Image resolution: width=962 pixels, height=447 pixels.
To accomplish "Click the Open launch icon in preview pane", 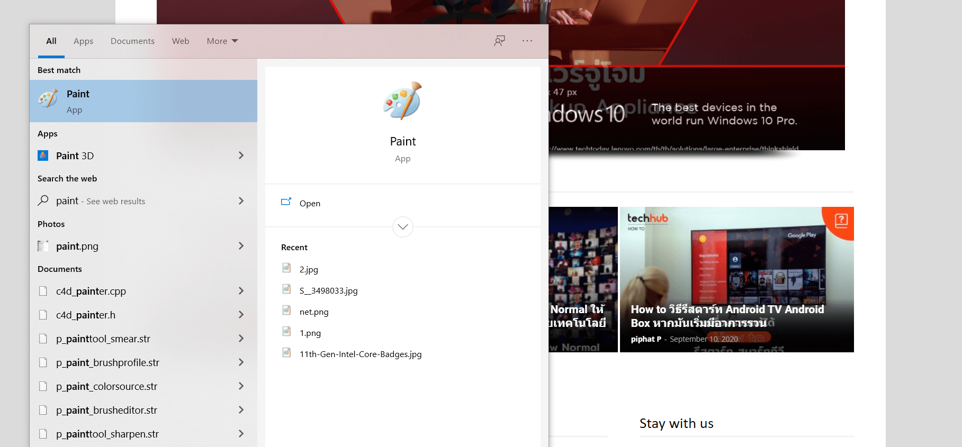I will (286, 202).
